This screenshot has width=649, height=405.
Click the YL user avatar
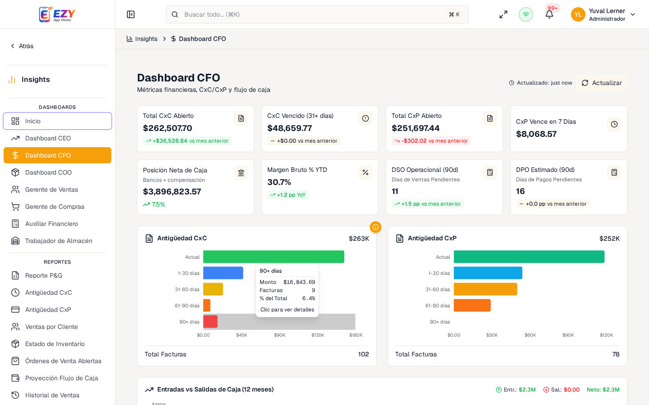point(578,14)
